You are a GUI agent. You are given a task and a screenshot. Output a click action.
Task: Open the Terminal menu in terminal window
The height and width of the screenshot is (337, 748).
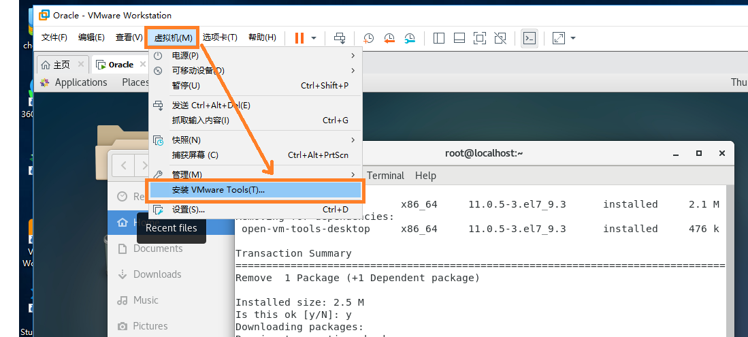tap(385, 176)
